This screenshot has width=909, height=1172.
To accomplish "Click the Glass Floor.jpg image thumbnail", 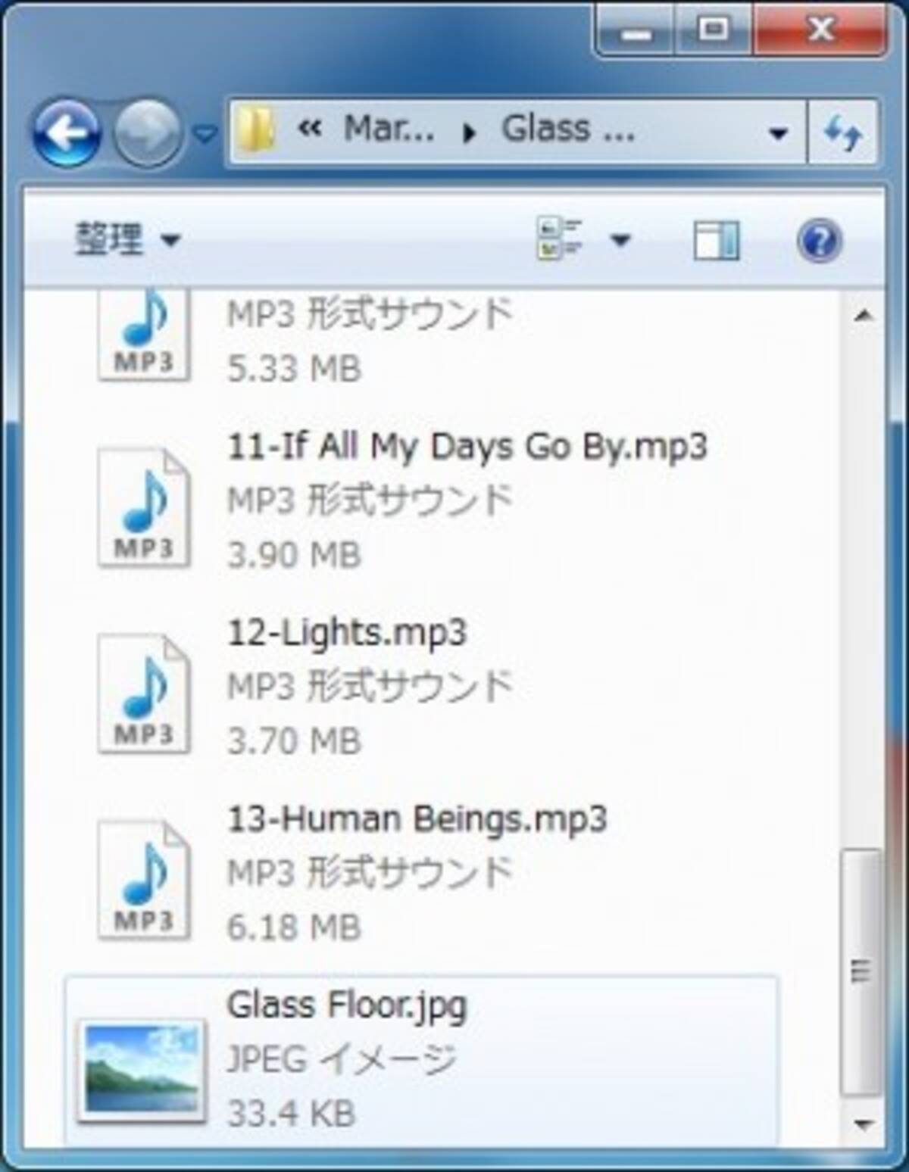I will click(x=142, y=1069).
